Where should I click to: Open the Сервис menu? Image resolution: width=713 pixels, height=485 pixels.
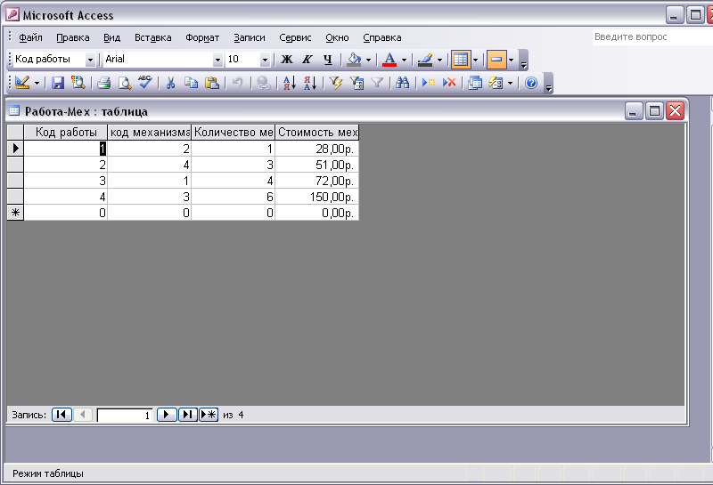295,37
